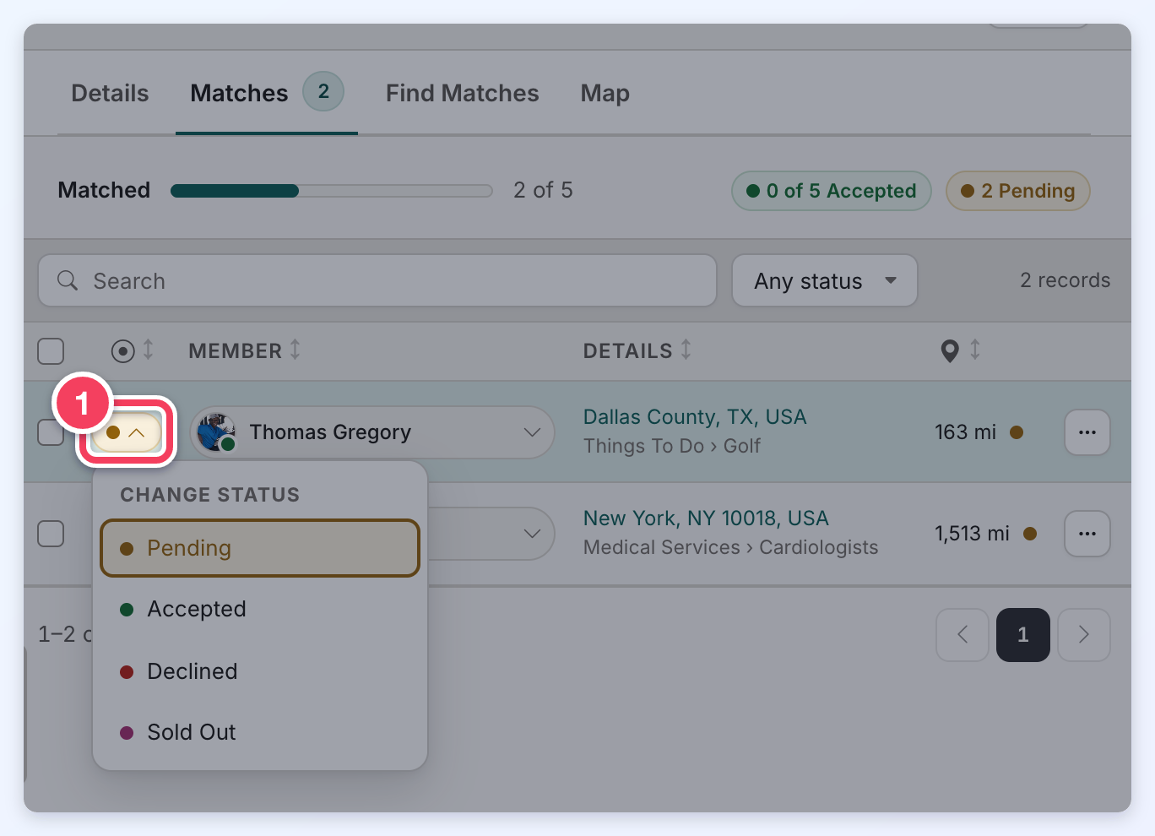This screenshot has width=1155, height=836.
Task: Click the 163 mi distance value
Action: click(965, 432)
